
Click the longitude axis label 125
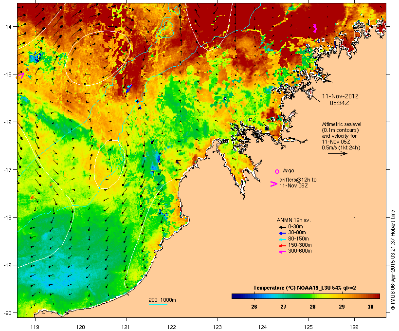pyautogui.click(x=308, y=327)
